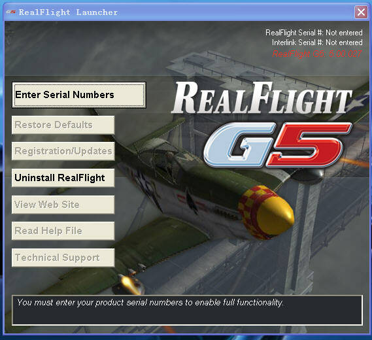This screenshot has width=372, height=340.
Task: Click the Enter Serial Numbers button
Action: point(79,95)
